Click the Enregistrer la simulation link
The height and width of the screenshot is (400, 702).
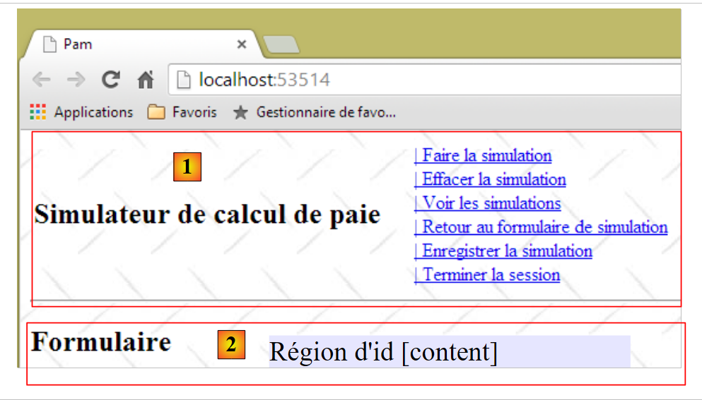pyautogui.click(x=503, y=251)
